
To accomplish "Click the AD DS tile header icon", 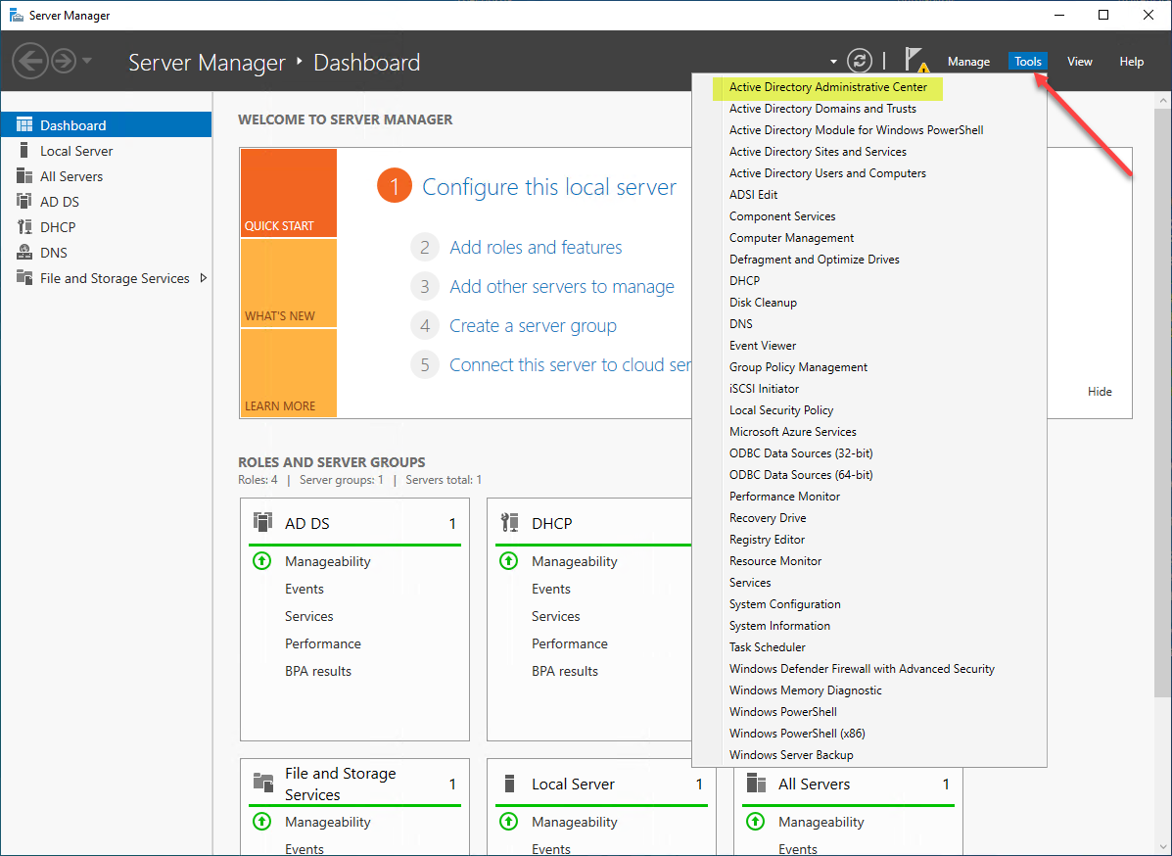I will [x=262, y=522].
